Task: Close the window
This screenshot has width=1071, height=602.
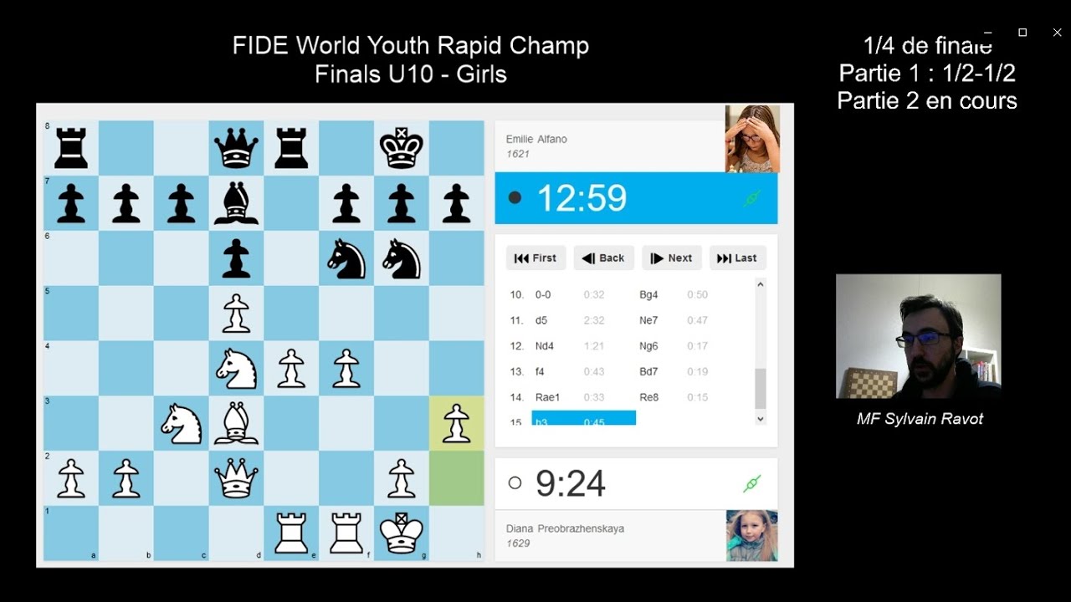Action: (x=1057, y=33)
